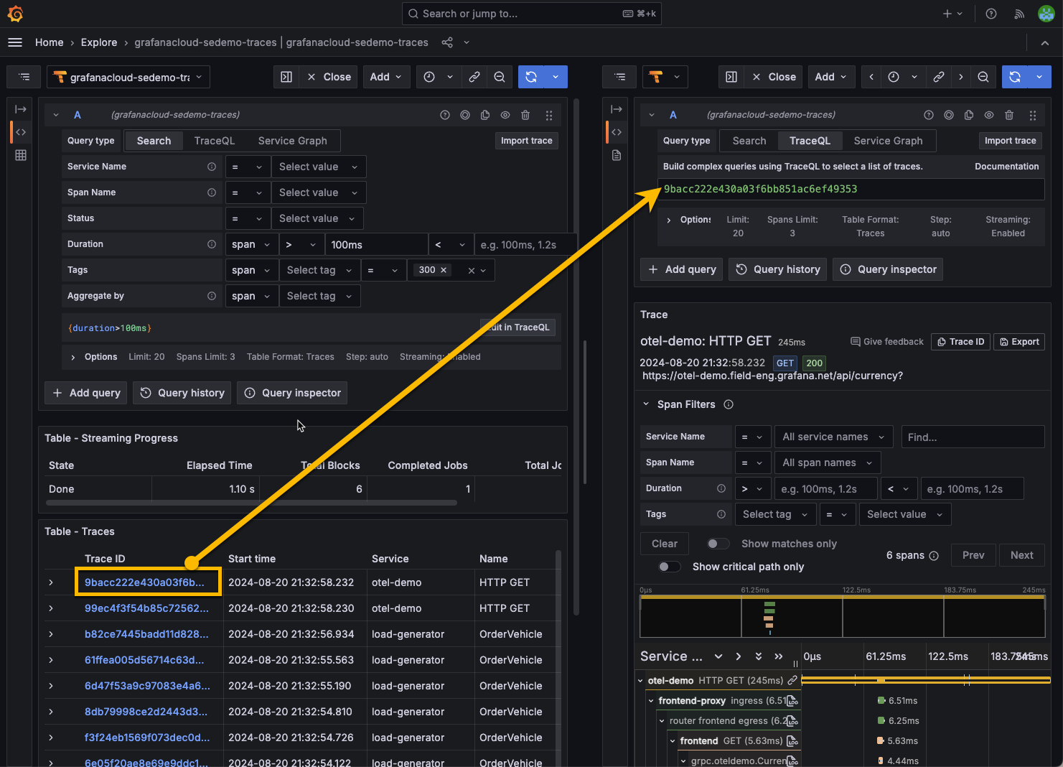Open the main navigation hamburger menu
This screenshot has height=767, width=1063.
pos(15,42)
